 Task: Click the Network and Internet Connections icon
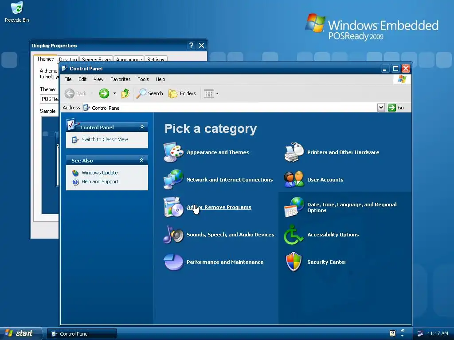(x=173, y=180)
